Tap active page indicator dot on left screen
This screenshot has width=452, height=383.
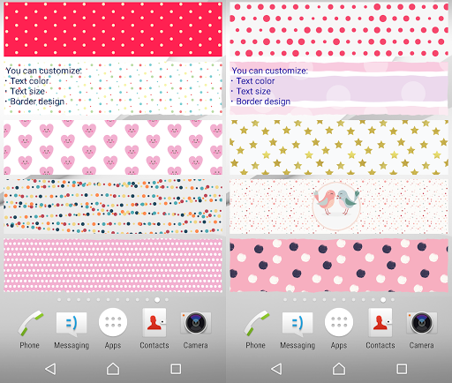(157, 300)
